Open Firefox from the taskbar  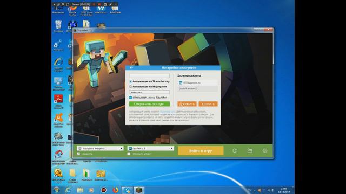[115, 190]
